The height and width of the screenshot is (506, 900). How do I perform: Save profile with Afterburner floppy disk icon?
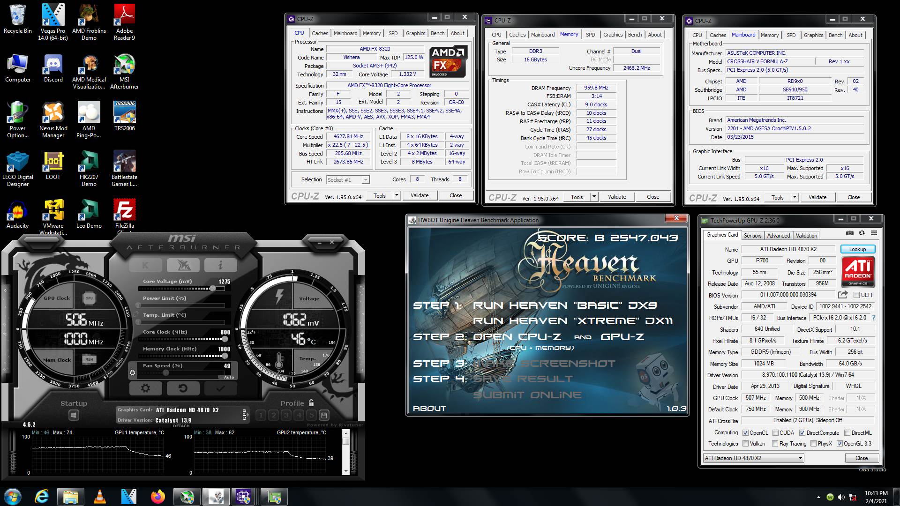click(324, 415)
